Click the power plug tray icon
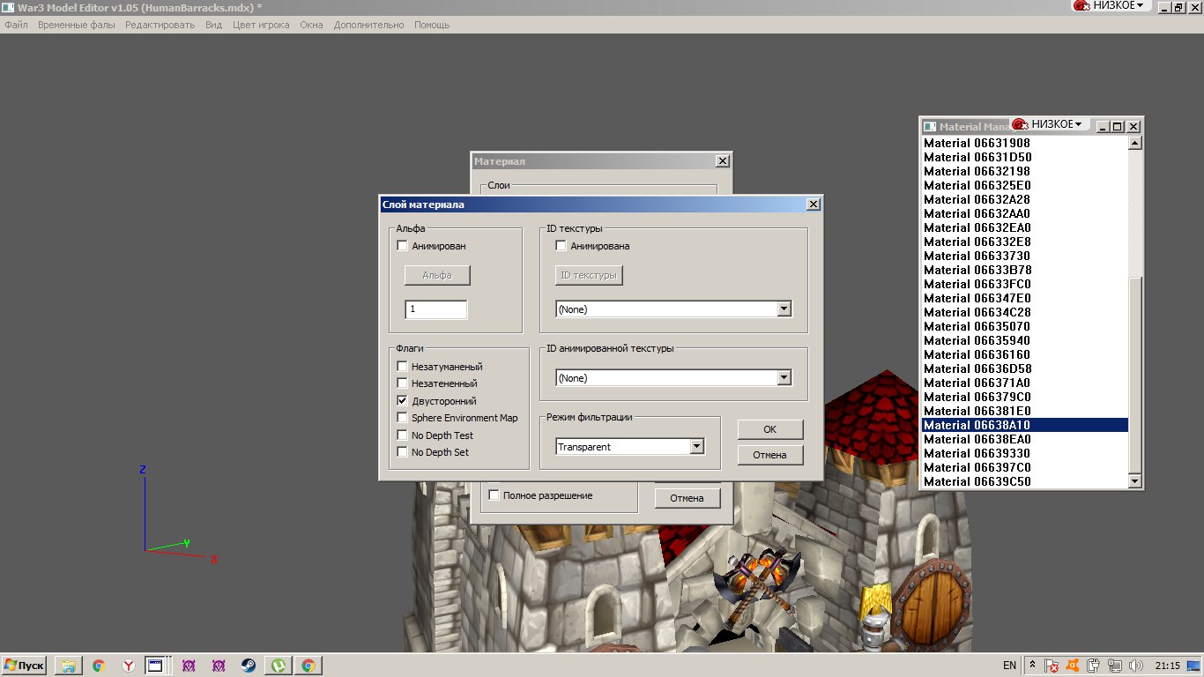Viewport: 1204px width, 677px height. pos(1094,666)
